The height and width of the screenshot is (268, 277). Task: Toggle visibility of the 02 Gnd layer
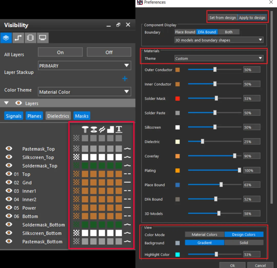[x=9, y=182]
